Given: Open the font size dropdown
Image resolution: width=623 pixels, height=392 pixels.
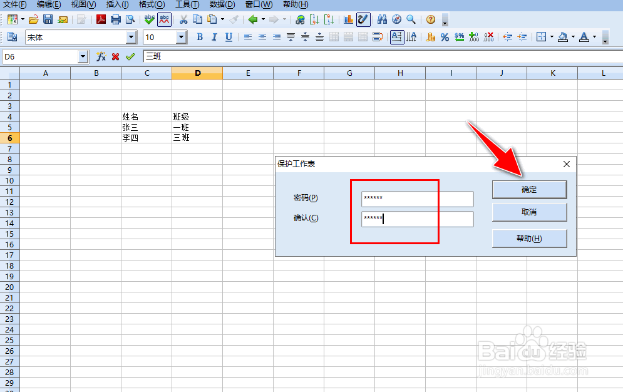Looking at the screenshot, I should coord(180,37).
